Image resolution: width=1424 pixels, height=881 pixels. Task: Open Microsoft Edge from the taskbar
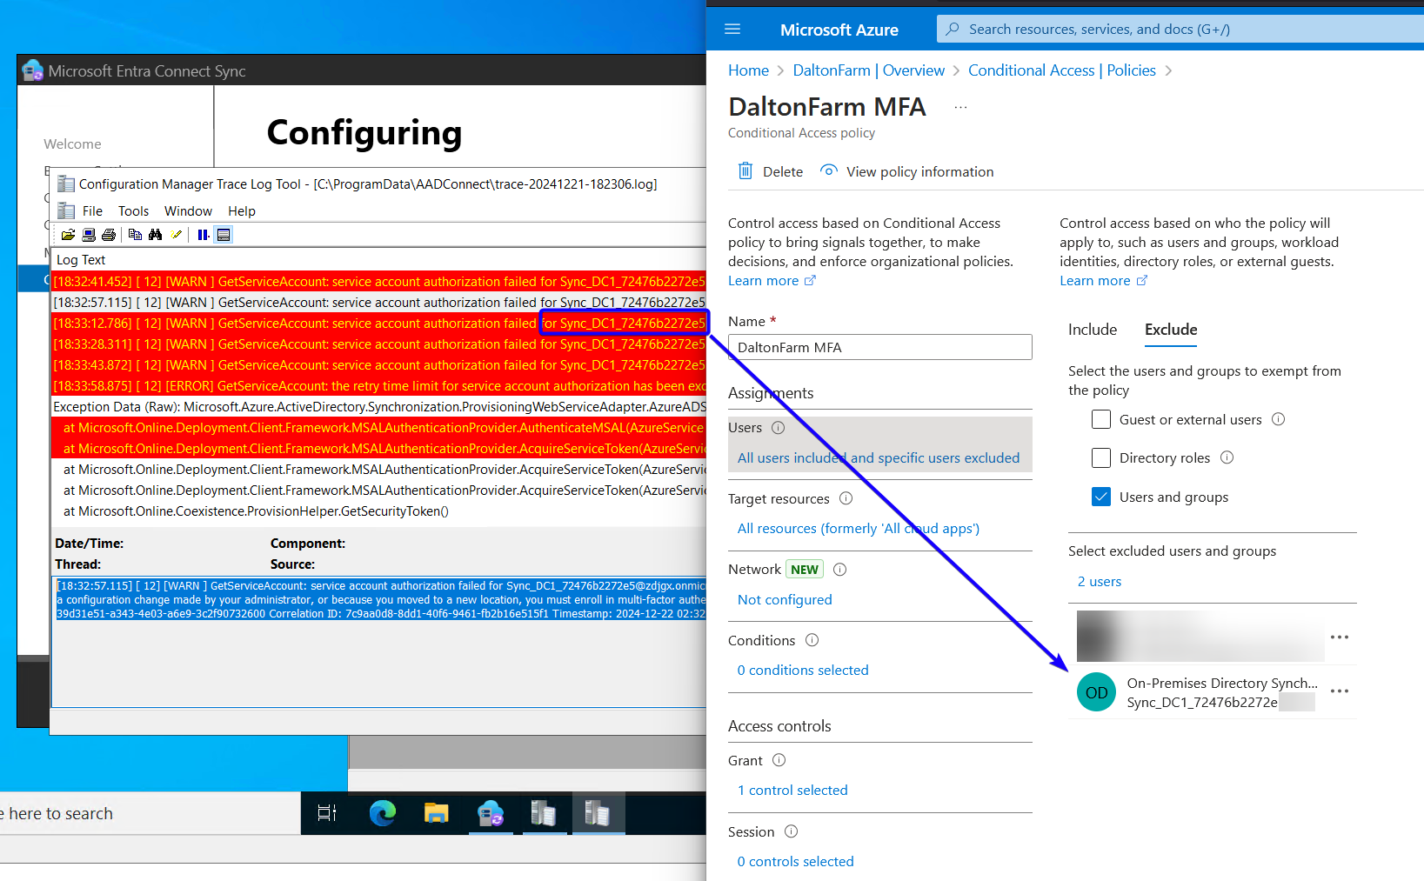coord(382,813)
